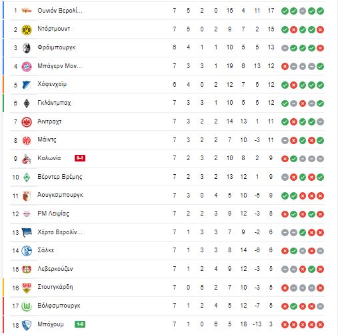Open the Eintracht Frankfurt eagle crest
338x335 pixels.
tap(27, 122)
